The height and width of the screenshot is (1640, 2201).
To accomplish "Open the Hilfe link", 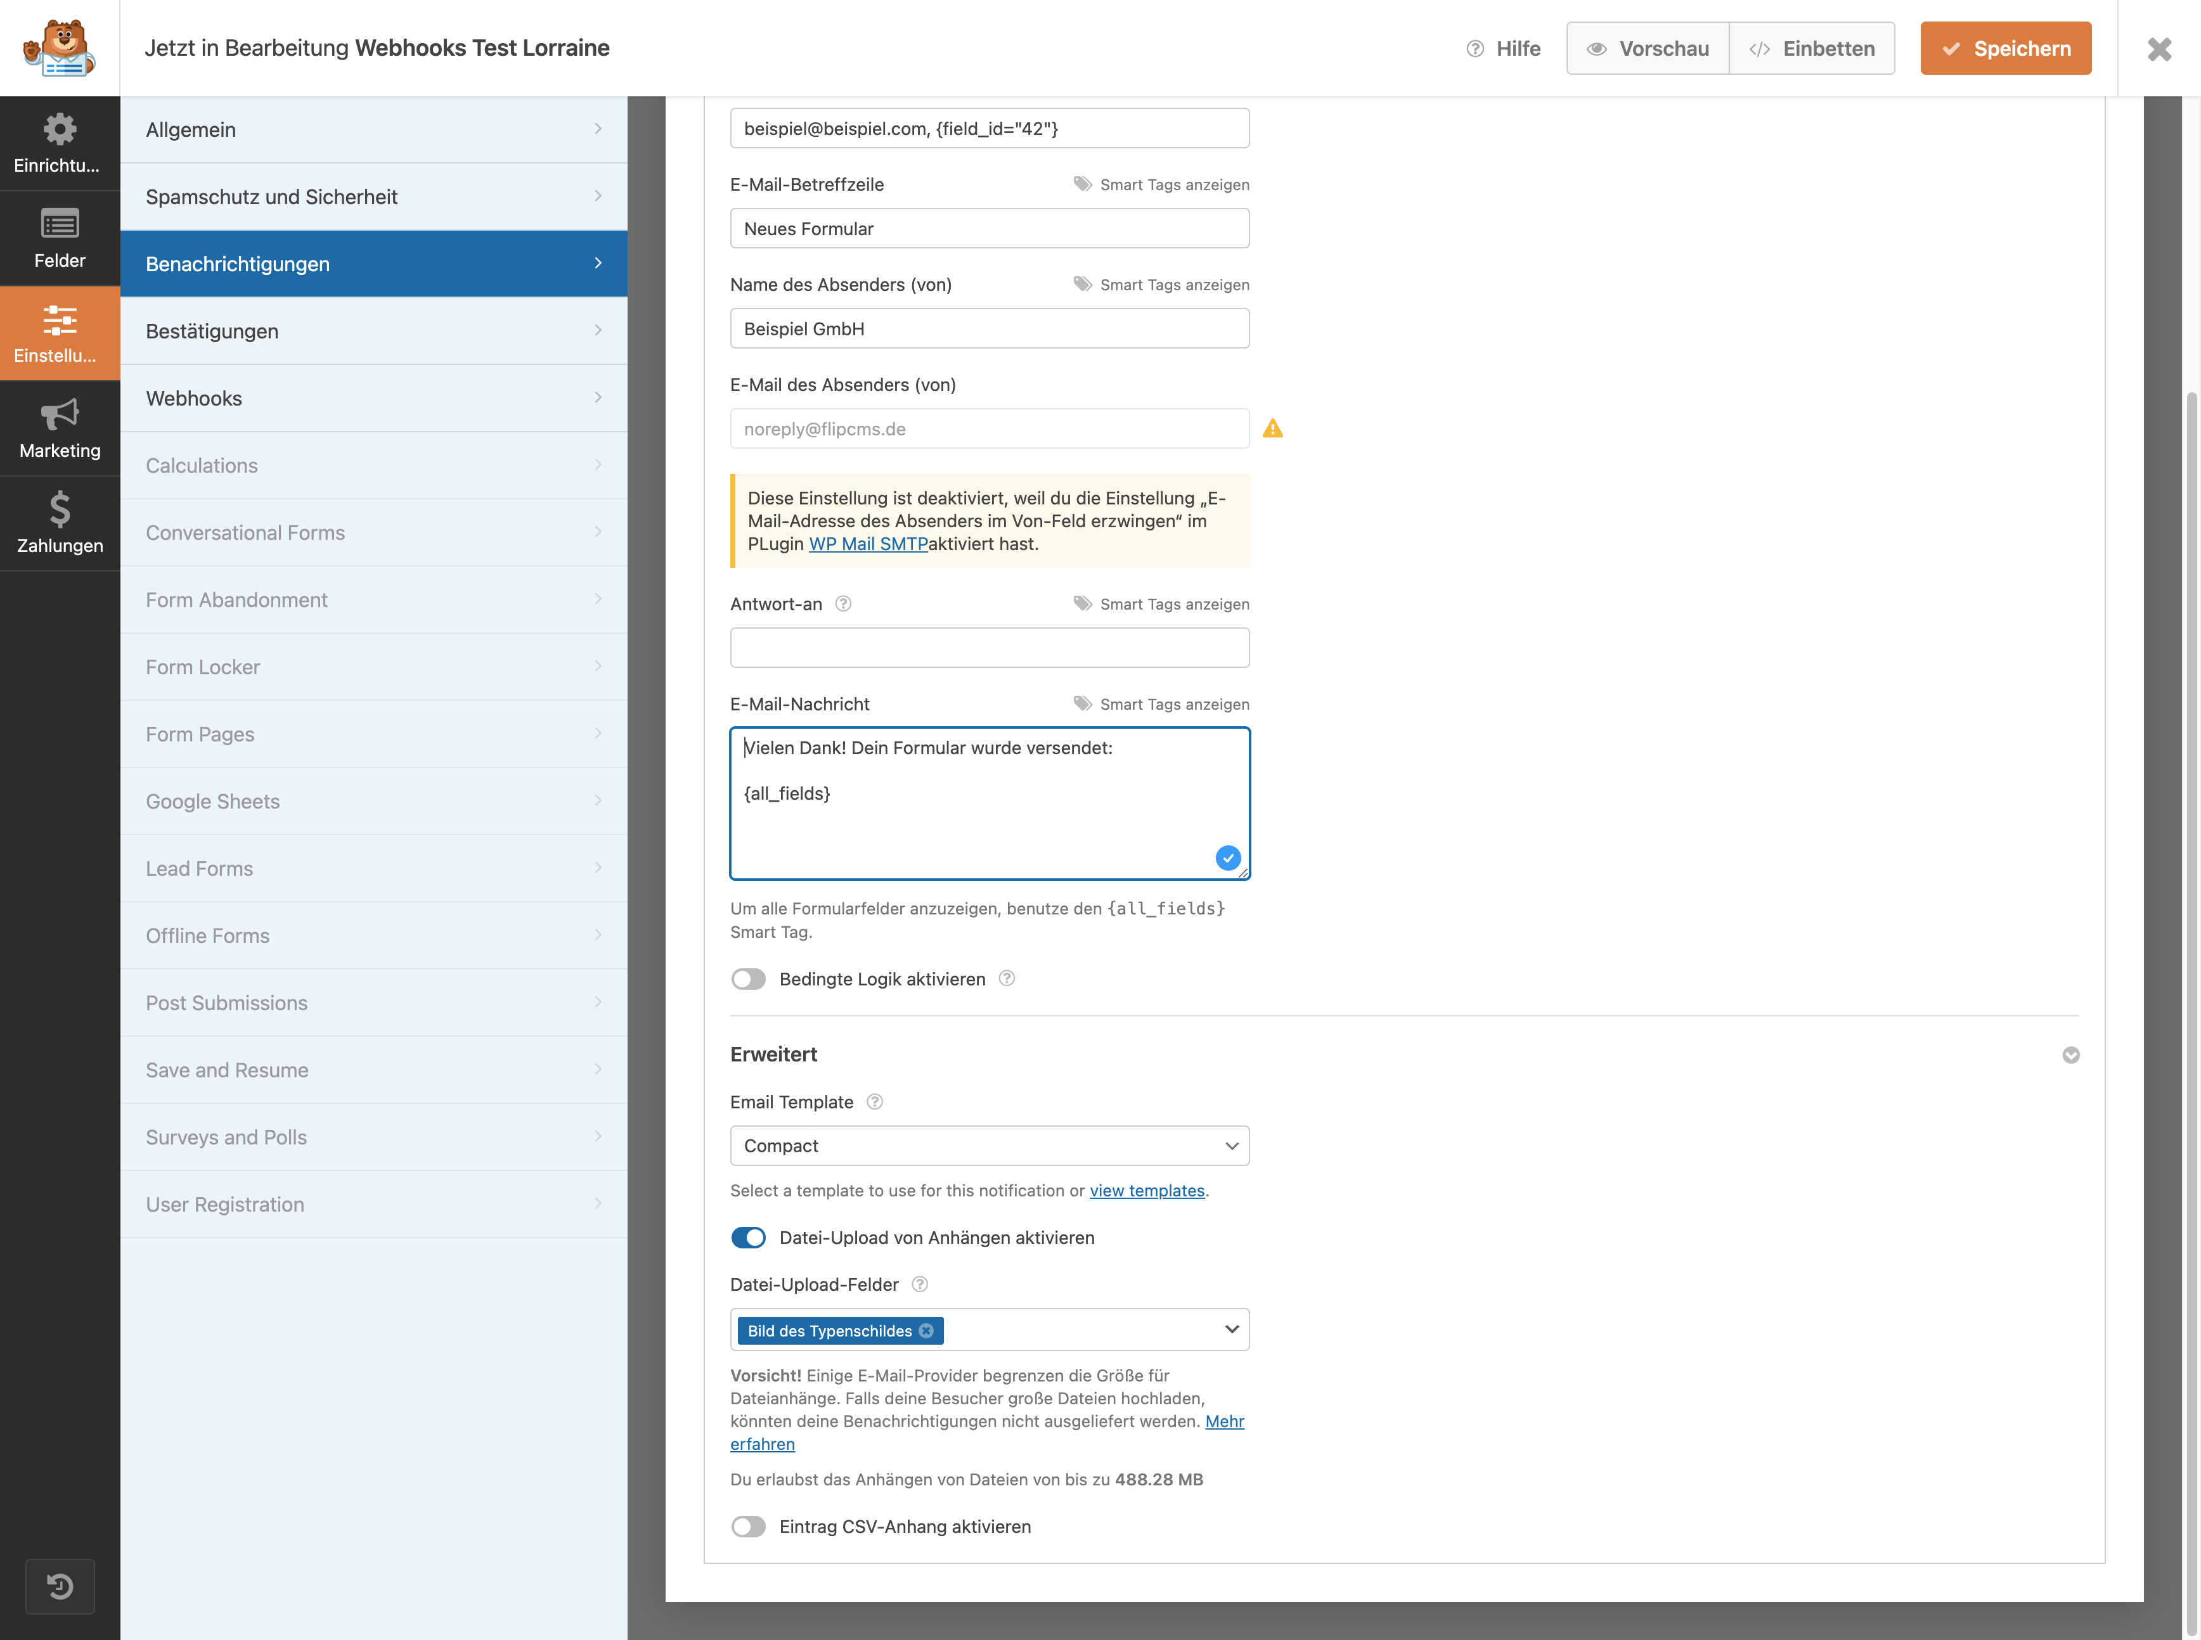I will (1504, 49).
